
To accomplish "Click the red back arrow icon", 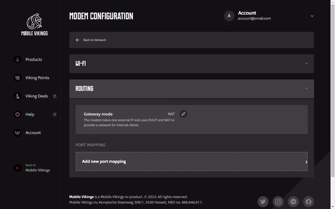I will click(18, 168).
